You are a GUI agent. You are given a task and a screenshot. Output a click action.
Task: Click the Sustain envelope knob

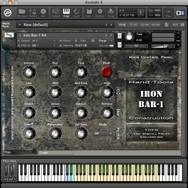coord(81,113)
